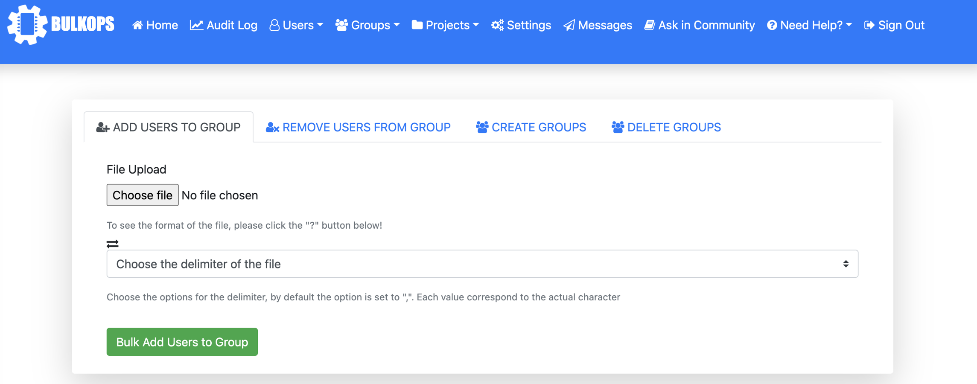Click the swap arrows icon above delimiter
This screenshot has height=384, width=977.
click(112, 244)
